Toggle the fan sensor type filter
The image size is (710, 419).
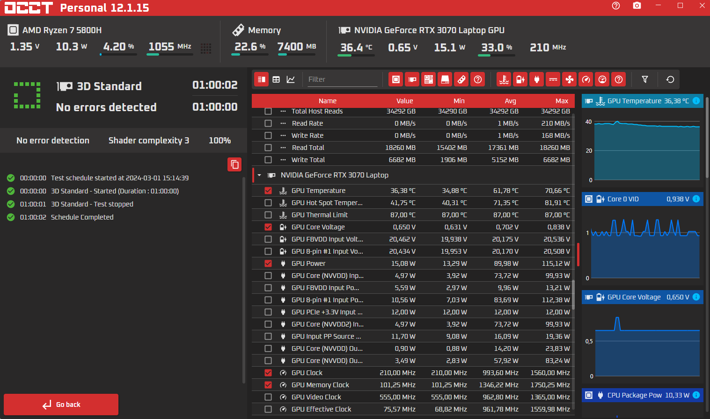point(570,79)
